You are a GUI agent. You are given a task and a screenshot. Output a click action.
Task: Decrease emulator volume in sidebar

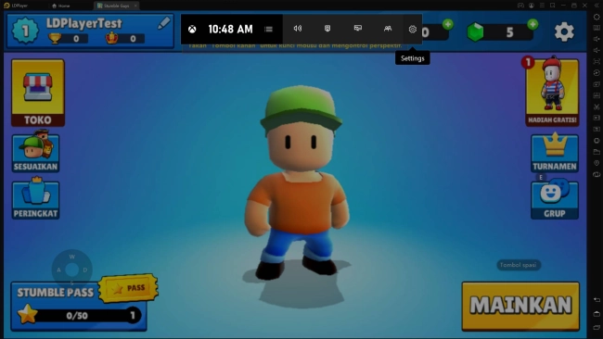(597, 50)
